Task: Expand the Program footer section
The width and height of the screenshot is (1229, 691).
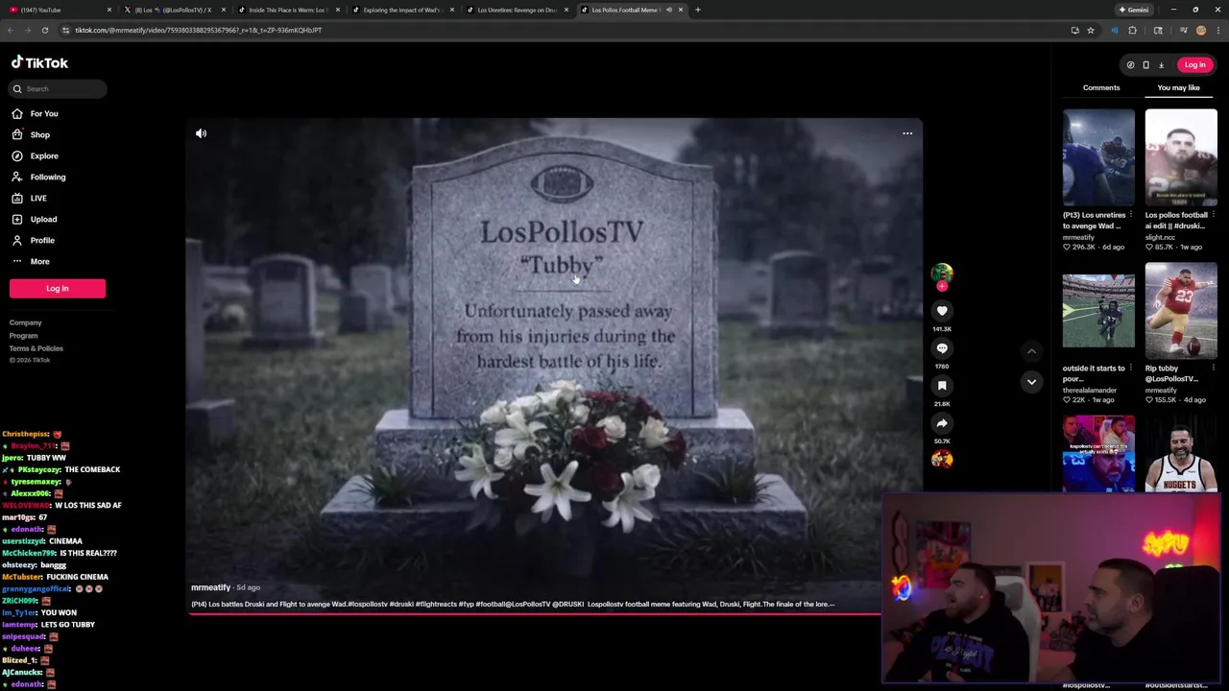Action: [24, 335]
